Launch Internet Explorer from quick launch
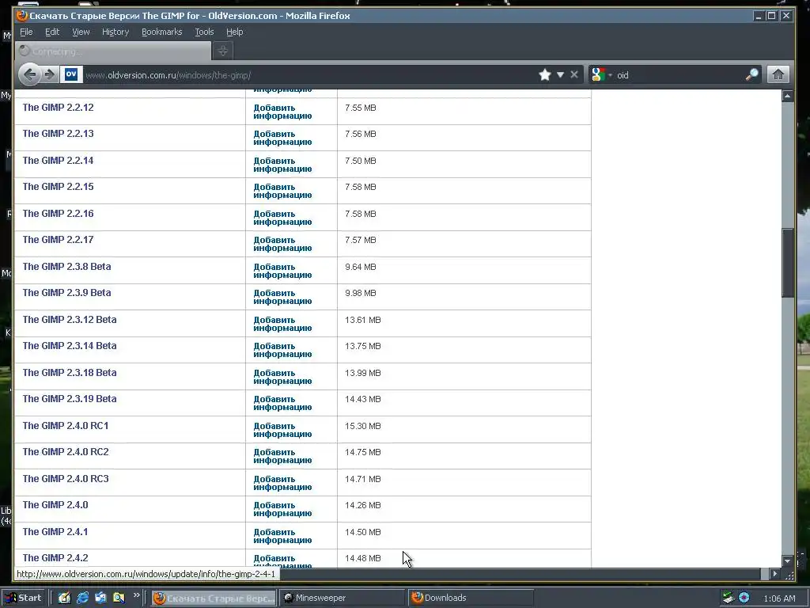810x608 pixels. (82, 598)
